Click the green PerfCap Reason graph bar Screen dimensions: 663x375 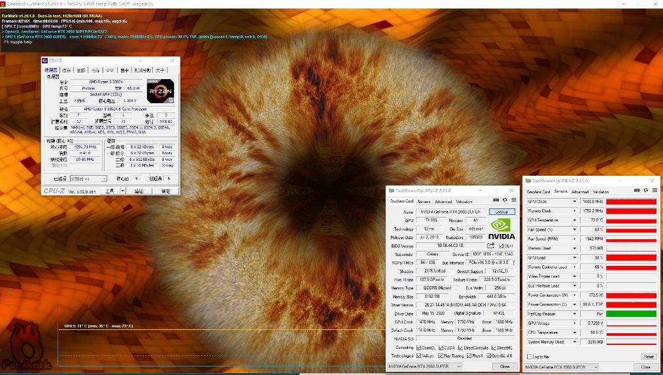click(631, 314)
